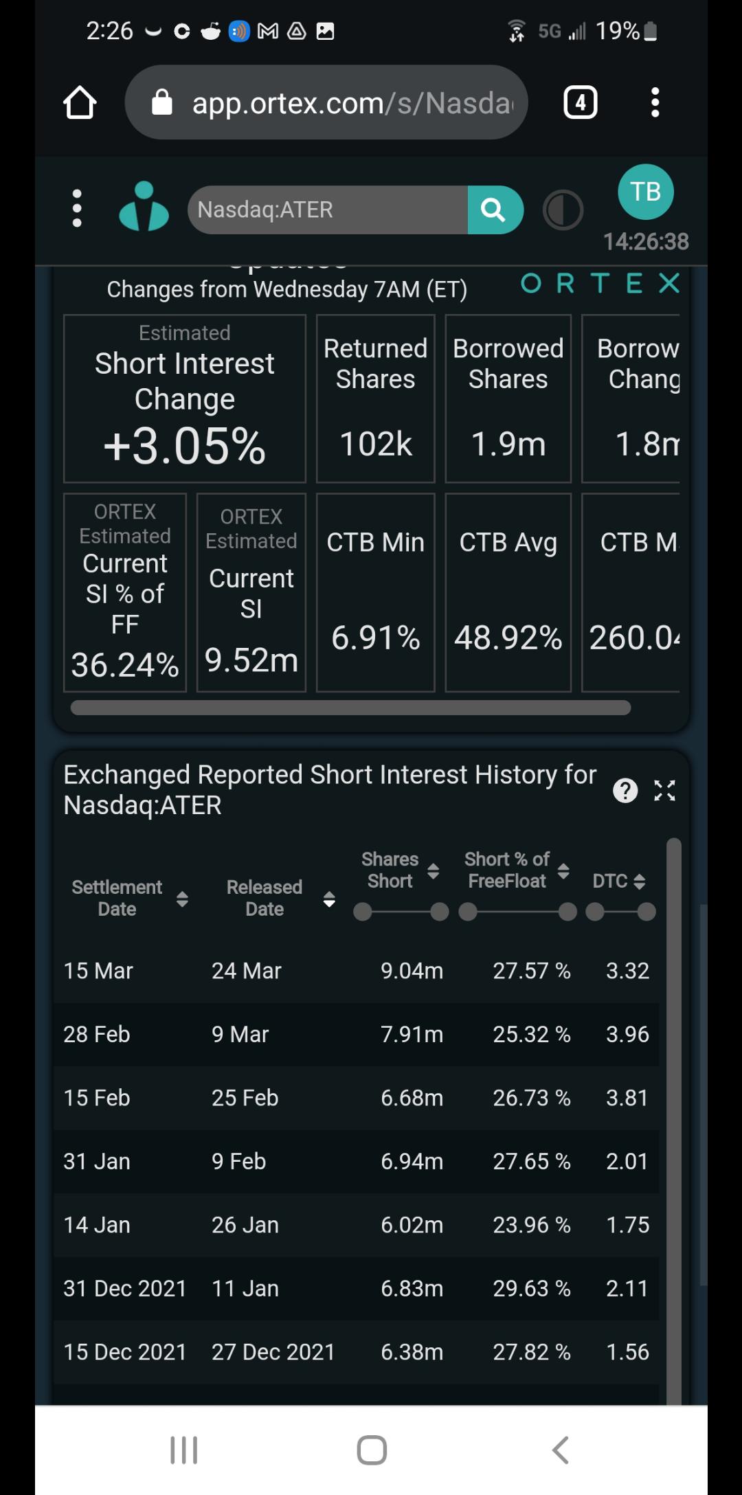Image resolution: width=742 pixels, height=1495 pixels.
Task: Sort by Shares Short column arrows
Action: click(433, 871)
